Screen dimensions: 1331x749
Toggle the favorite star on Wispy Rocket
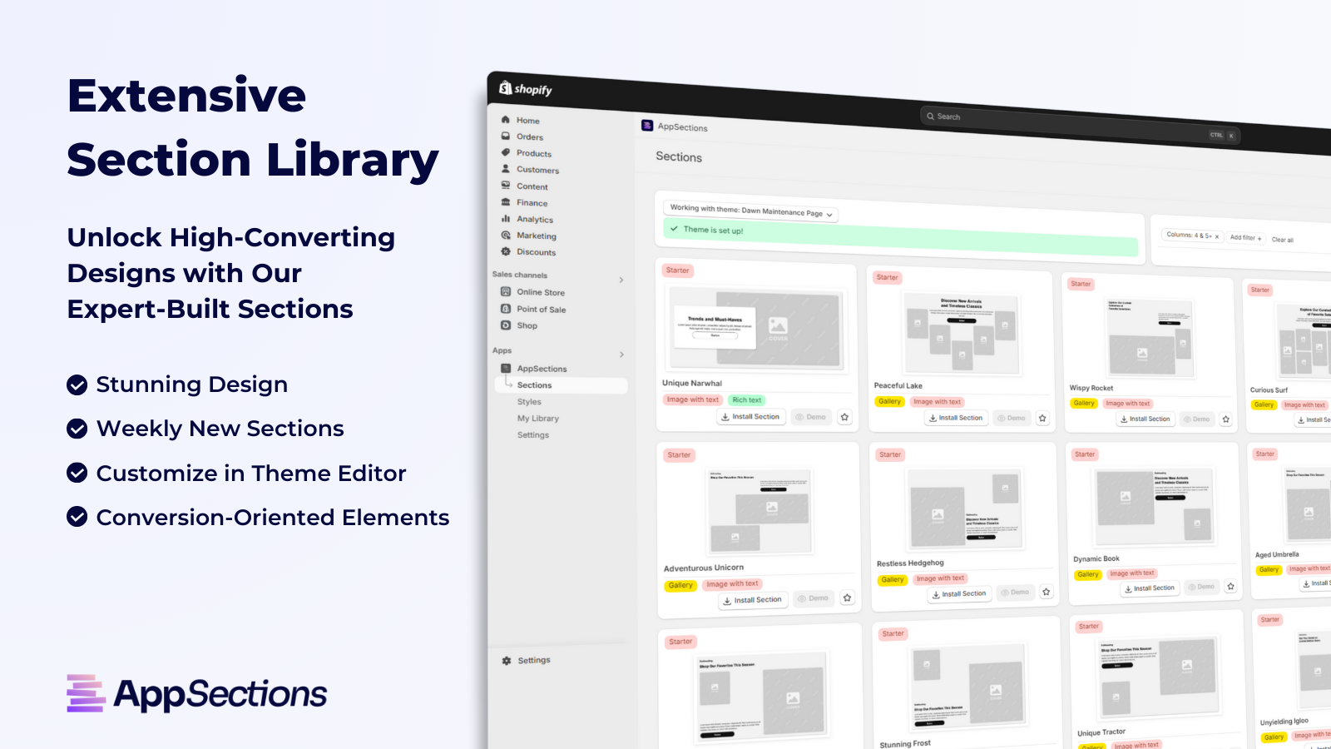point(1226,419)
